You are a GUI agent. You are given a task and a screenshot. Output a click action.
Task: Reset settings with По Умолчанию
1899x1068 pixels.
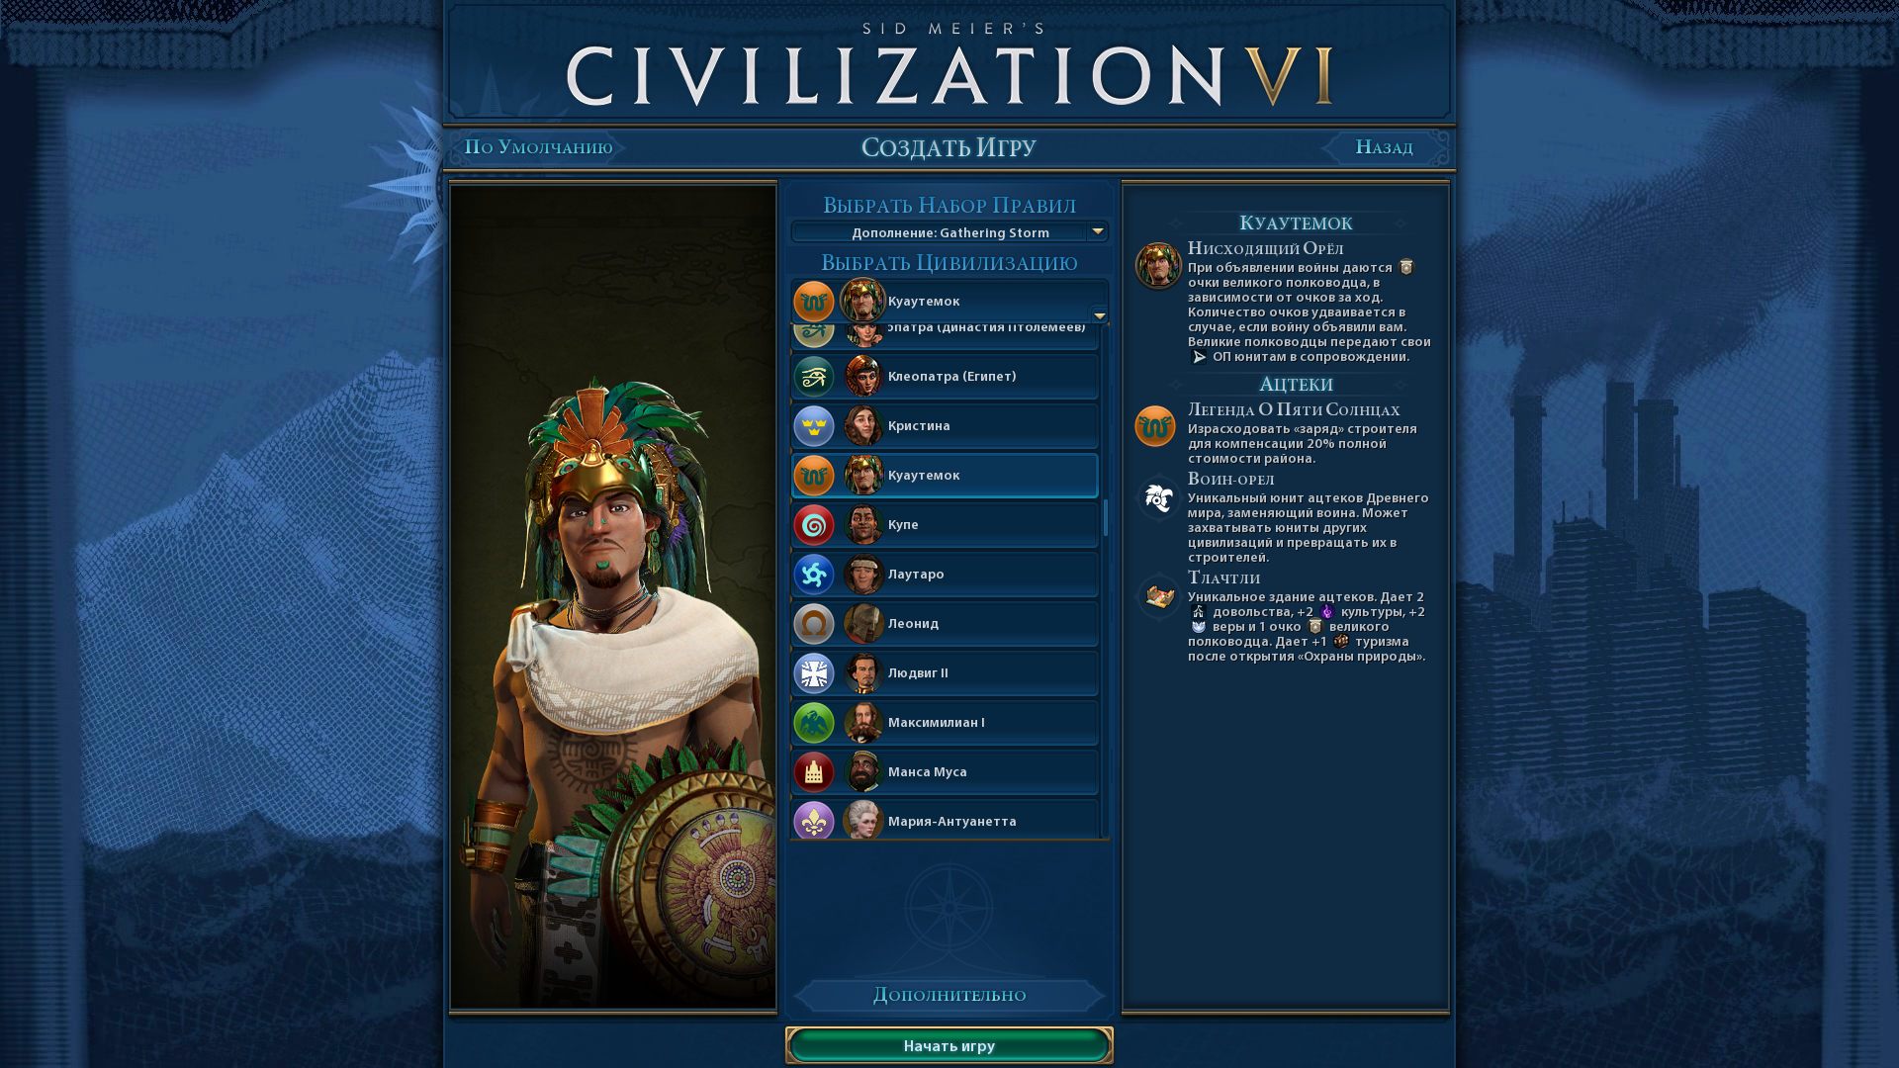point(539,147)
